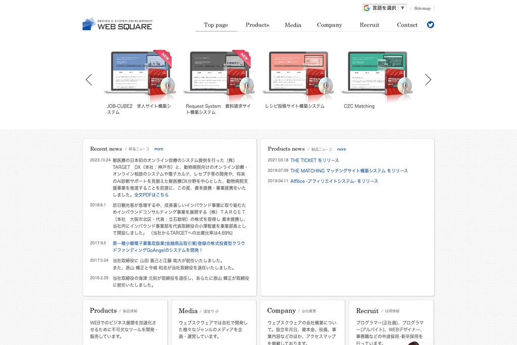Open the Contact menu item
This screenshot has height=345, width=517.
click(407, 25)
